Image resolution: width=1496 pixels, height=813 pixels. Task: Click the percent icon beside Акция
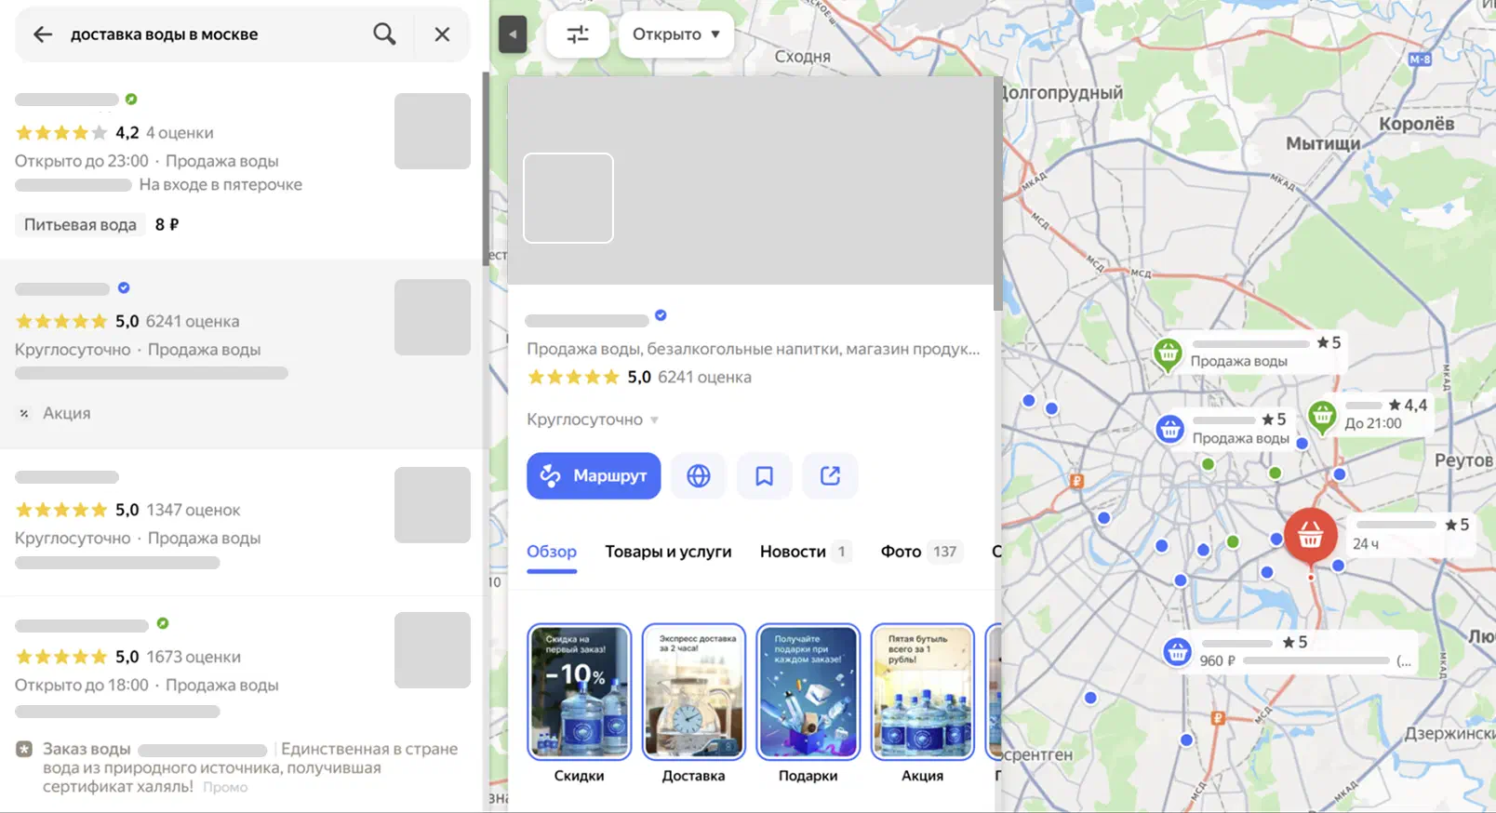point(24,413)
